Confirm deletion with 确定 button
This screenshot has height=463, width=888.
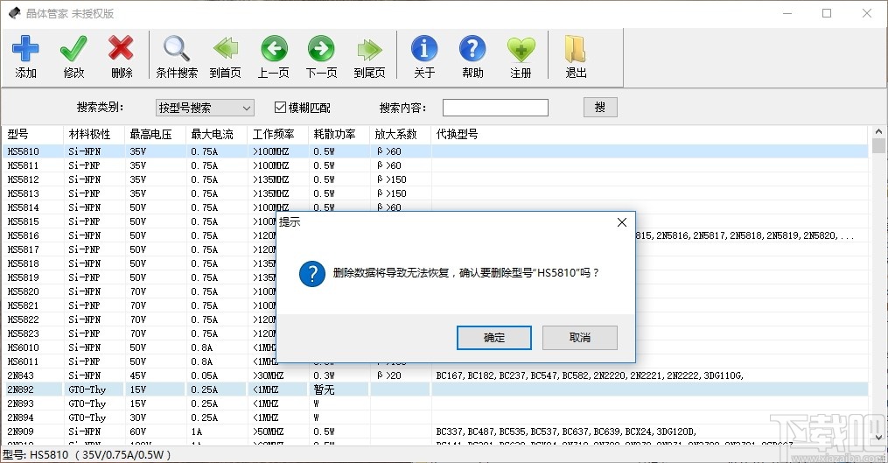point(493,338)
